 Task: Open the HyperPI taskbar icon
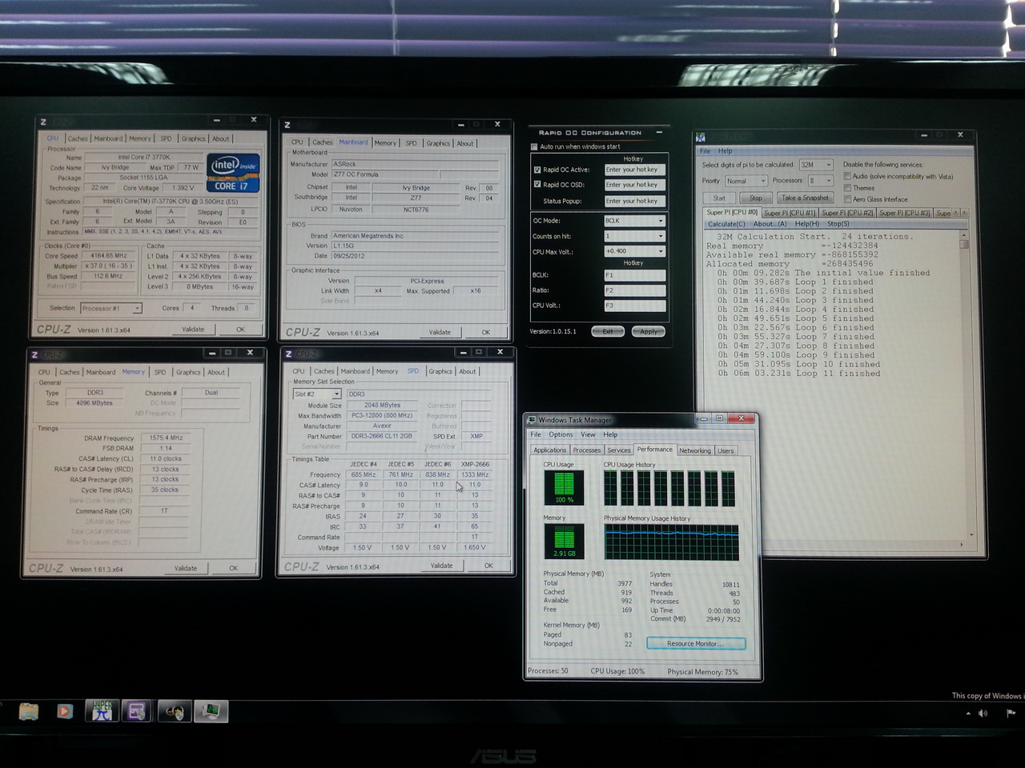tap(102, 710)
